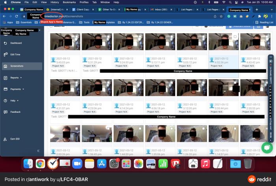
Task: Open the 3:05:44 pm webcam thumbnail
Action: coord(224,87)
